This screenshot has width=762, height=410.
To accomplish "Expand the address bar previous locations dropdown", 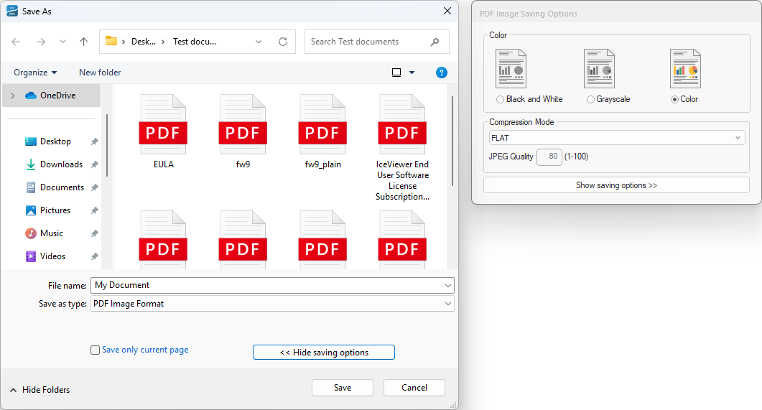I will (x=259, y=42).
